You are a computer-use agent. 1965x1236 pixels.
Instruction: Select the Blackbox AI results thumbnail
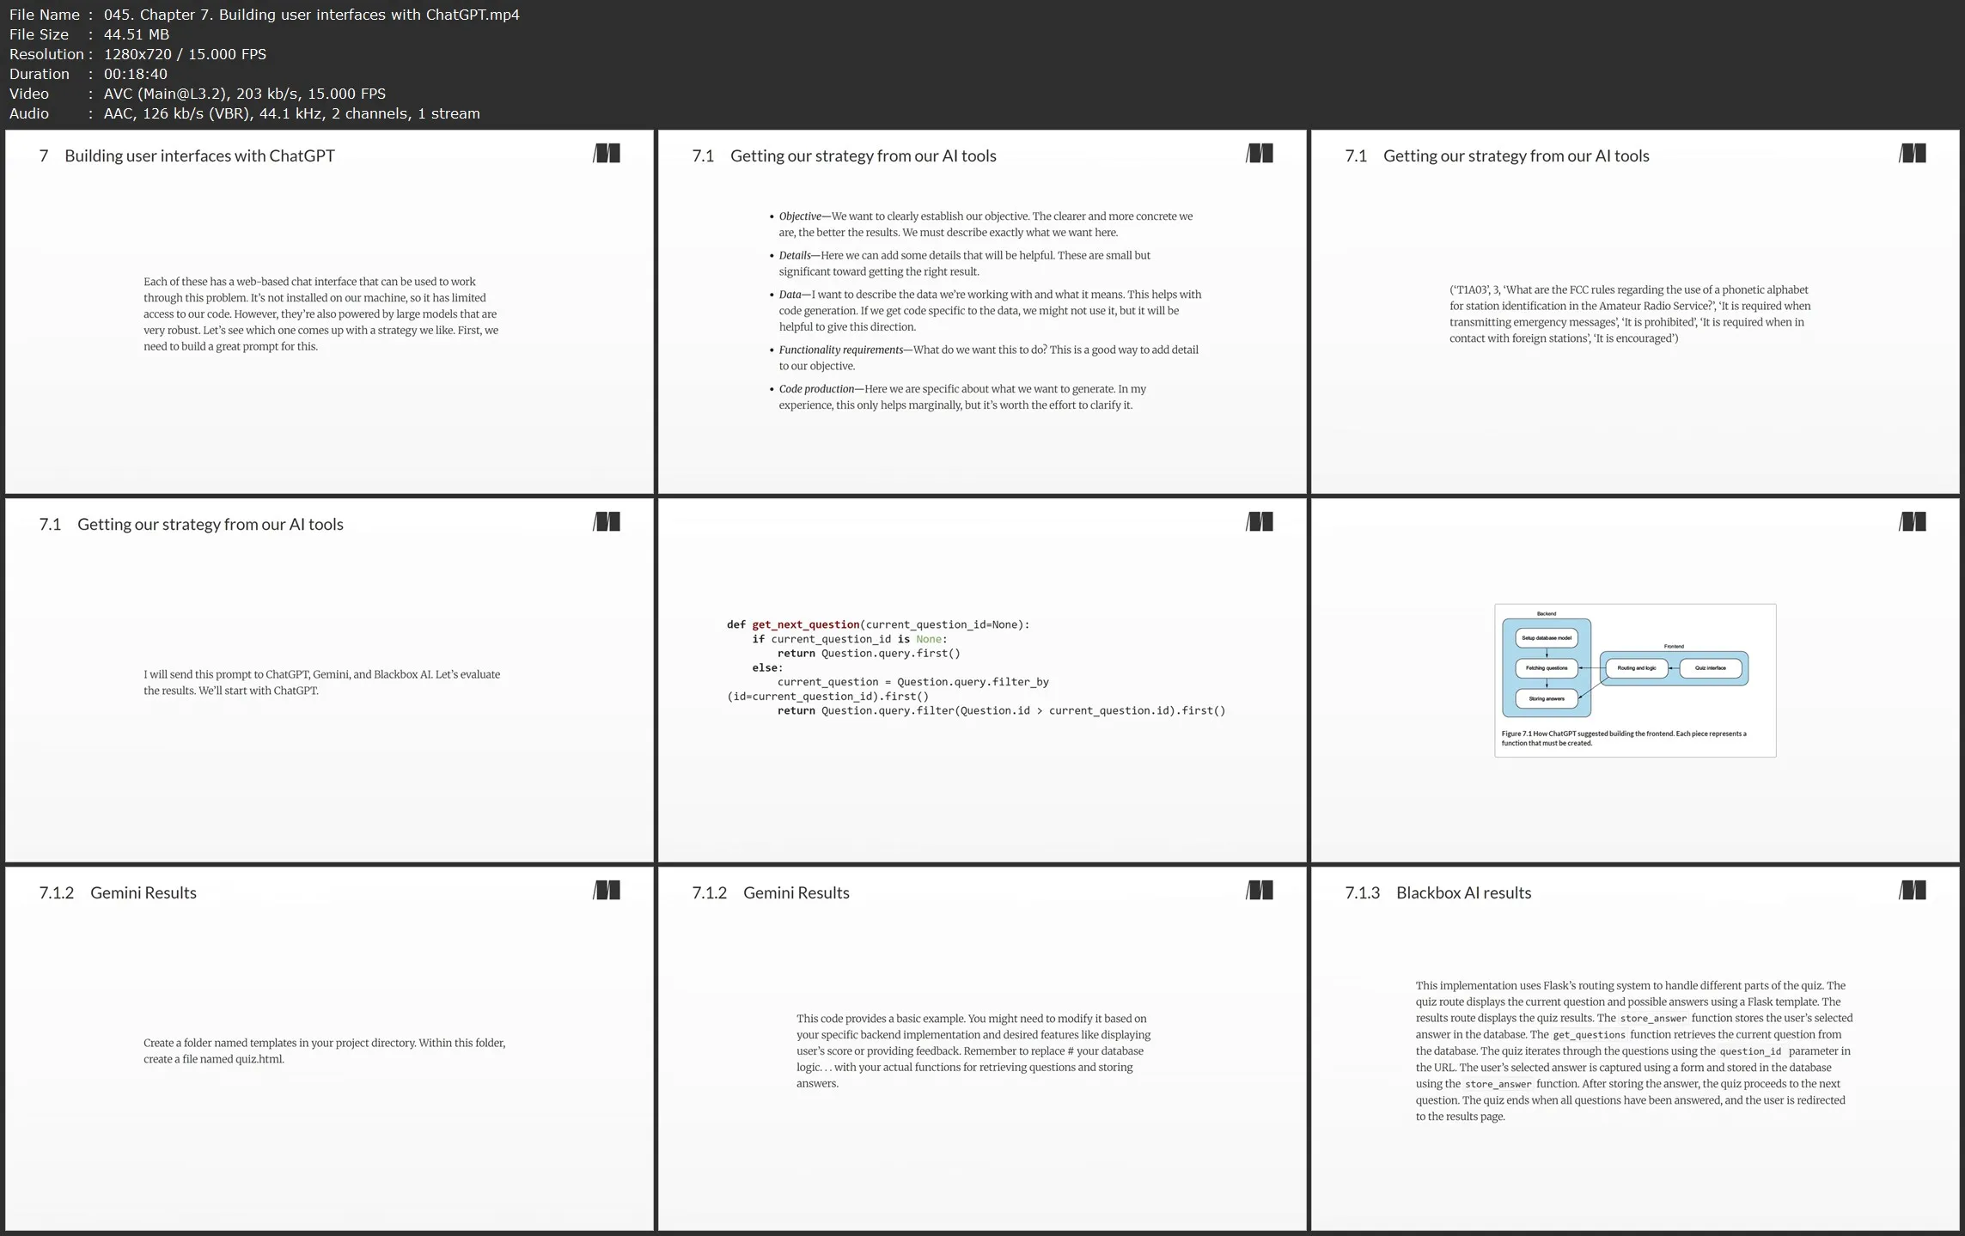click(1635, 1049)
